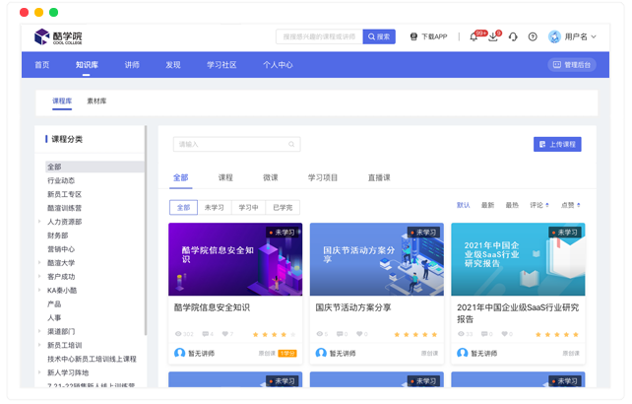Open notifications bell icon with 99+ badge

[474, 36]
